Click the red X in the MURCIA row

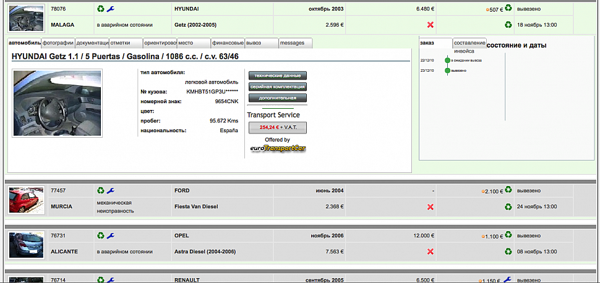430,207
